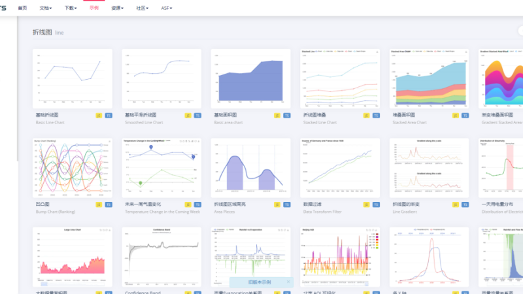Open the Large Area Chart thumbnail
This screenshot has width=523, height=294.
tap(73, 257)
